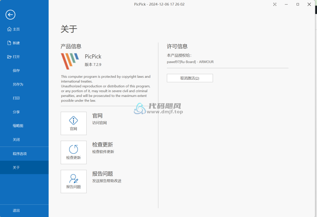This screenshot has height=217, width=317.
Task: Click the capture-mode icon in title bar
Action: pyautogui.click(x=275, y=4)
